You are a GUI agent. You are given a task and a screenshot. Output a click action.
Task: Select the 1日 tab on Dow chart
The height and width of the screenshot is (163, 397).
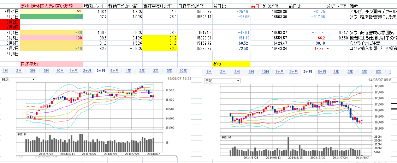pyautogui.click(x=209, y=72)
